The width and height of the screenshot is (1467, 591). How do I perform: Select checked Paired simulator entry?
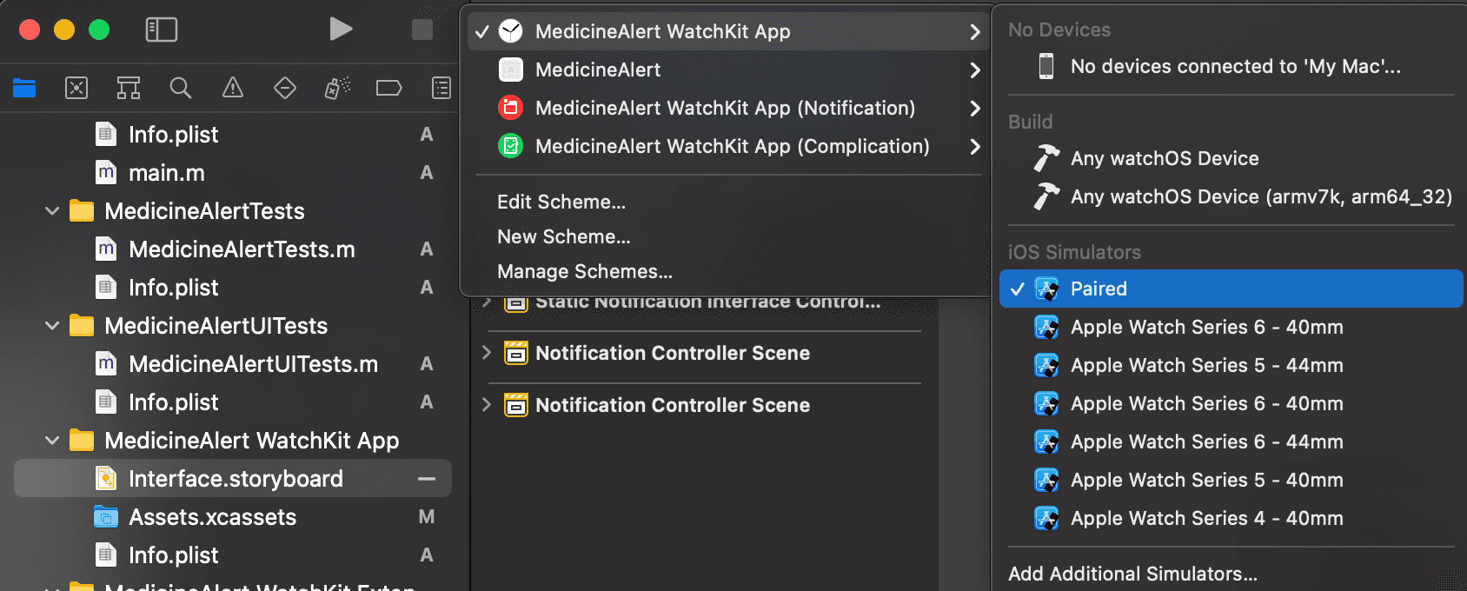coord(1099,289)
